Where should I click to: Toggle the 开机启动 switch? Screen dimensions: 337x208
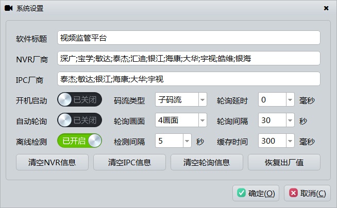tap(79, 99)
